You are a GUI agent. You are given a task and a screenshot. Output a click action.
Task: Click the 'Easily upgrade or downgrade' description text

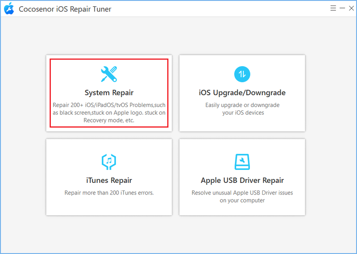tap(242, 109)
